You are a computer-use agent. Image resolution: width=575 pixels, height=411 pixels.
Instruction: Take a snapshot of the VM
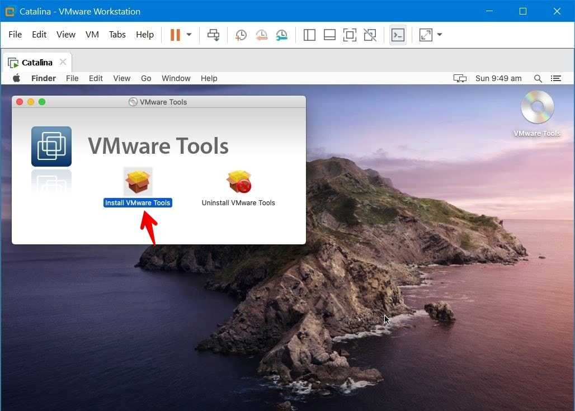[x=241, y=35]
